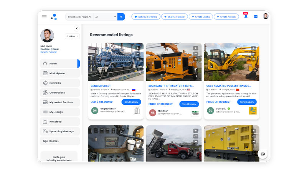Image resolution: width=307 pixels, height=172 pixels.
Task: Open the profile avatar in the header
Action: pos(266,16)
